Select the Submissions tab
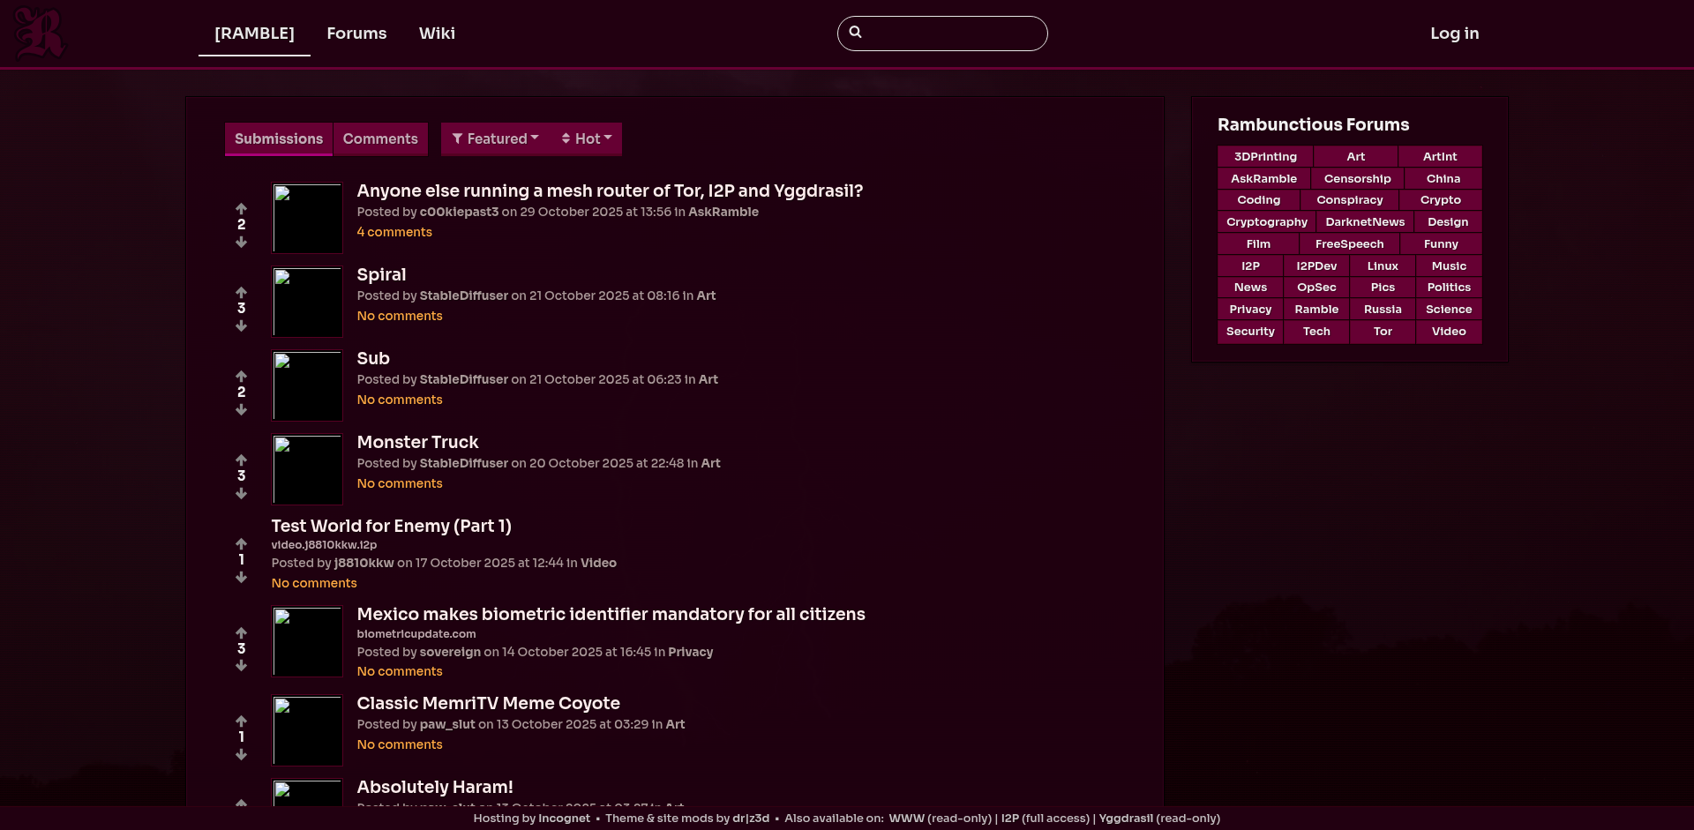The height and width of the screenshot is (830, 1694). click(279, 139)
